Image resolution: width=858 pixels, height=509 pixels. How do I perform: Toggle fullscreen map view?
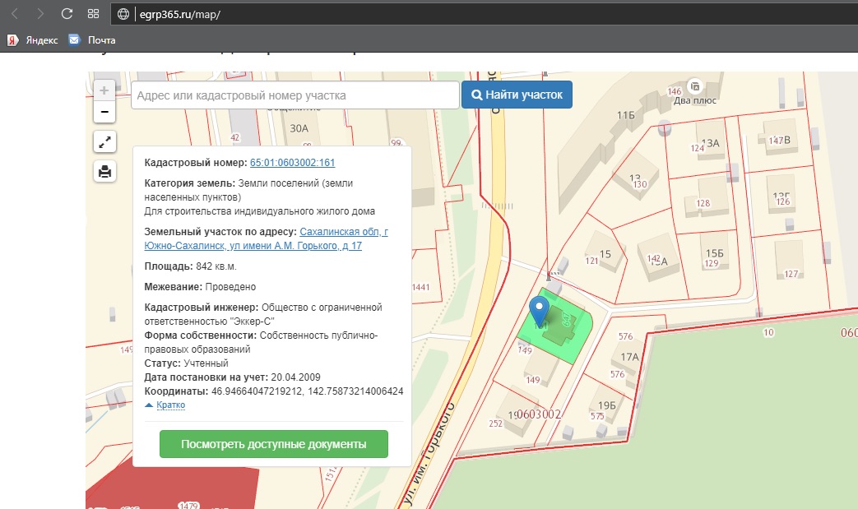pyautogui.click(x=104, y=142)
